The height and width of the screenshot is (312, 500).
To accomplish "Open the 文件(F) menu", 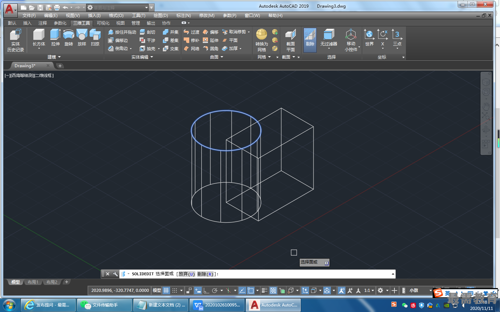I will click(29, 16).
